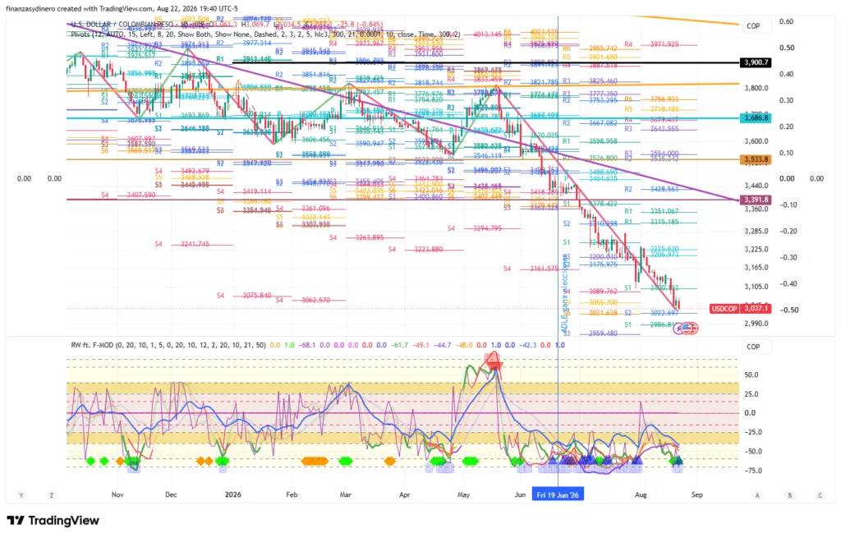Click the Z button on time axis
Image resolution: width=841 pixels, height=538 pixels.
pyautogui.click(x=52, y=495)
